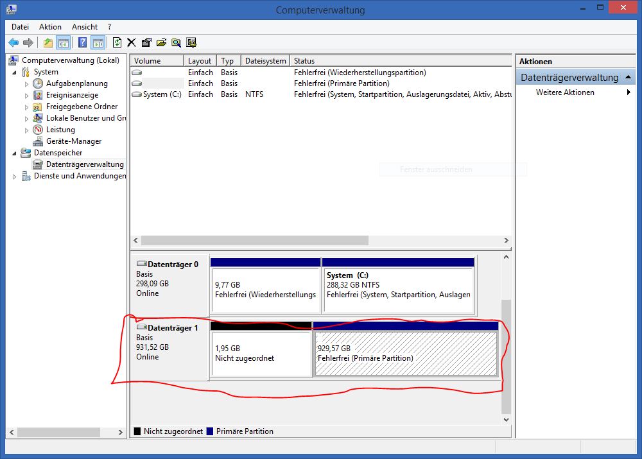
Task: Expand the Aufgabenplanung node arrow
Action: click(26, 84)
